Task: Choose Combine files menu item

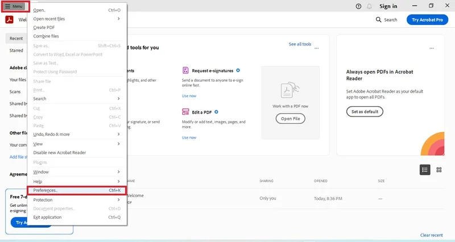Action: coord(77,36)
